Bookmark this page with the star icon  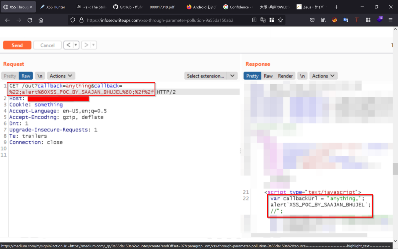pos(281,20)
